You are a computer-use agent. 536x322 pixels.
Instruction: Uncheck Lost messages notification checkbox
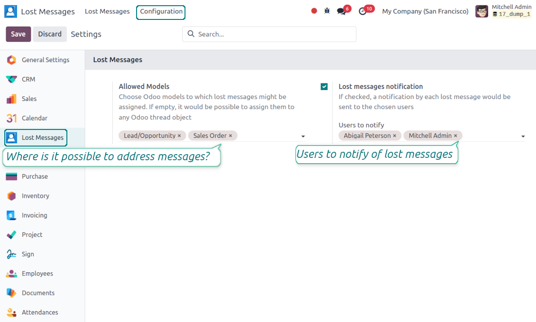(324, 87)
